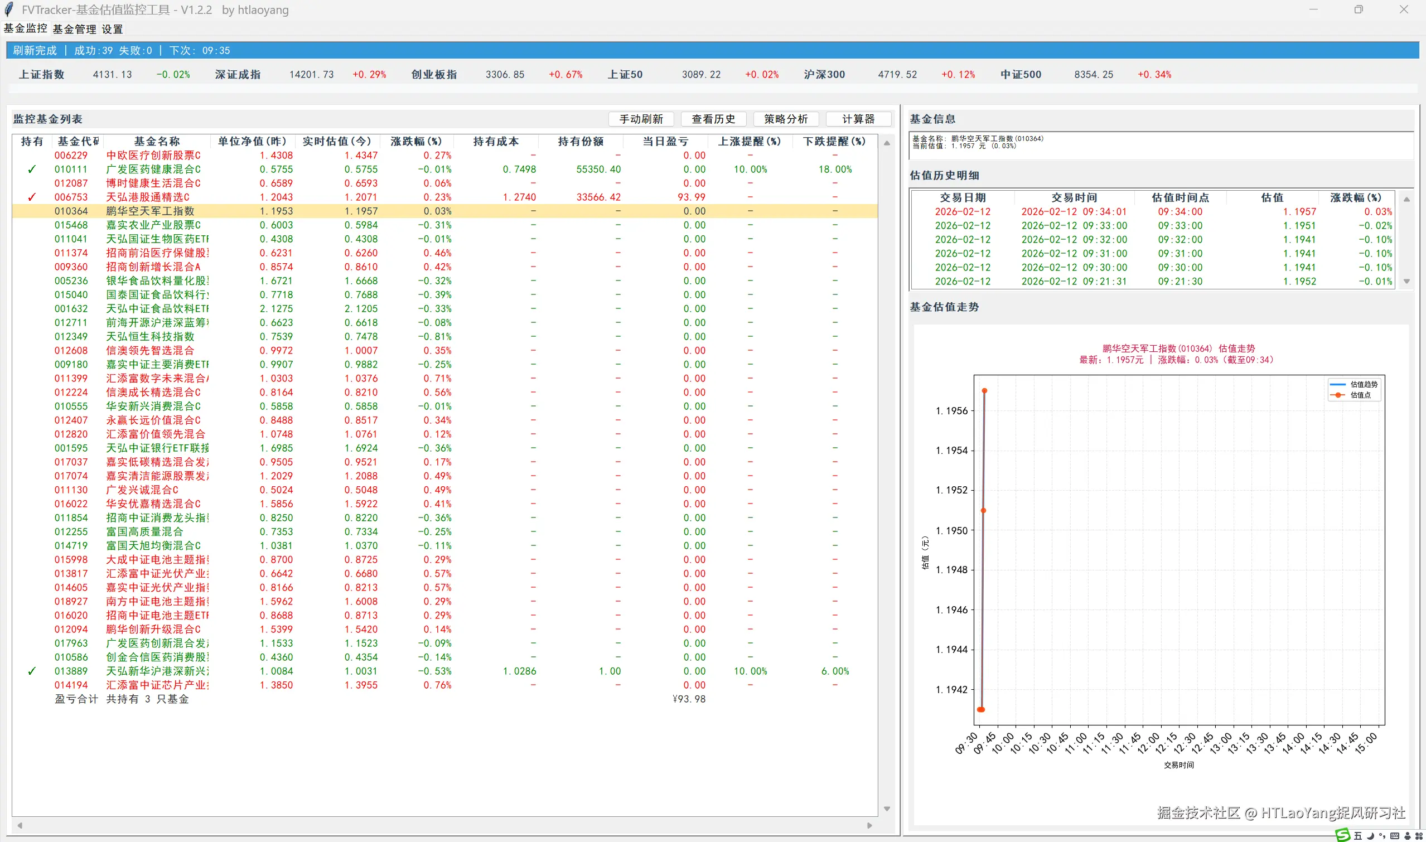Click the 五 Wubi mode icon
Screen dimensions: 1426x842
[1359, 836]
